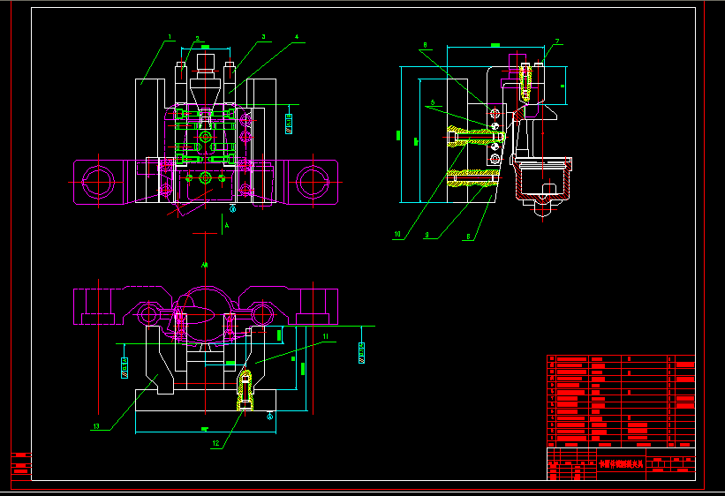Select part balloon number 12
The image size is (725, 496).
[x=216, y=443]
